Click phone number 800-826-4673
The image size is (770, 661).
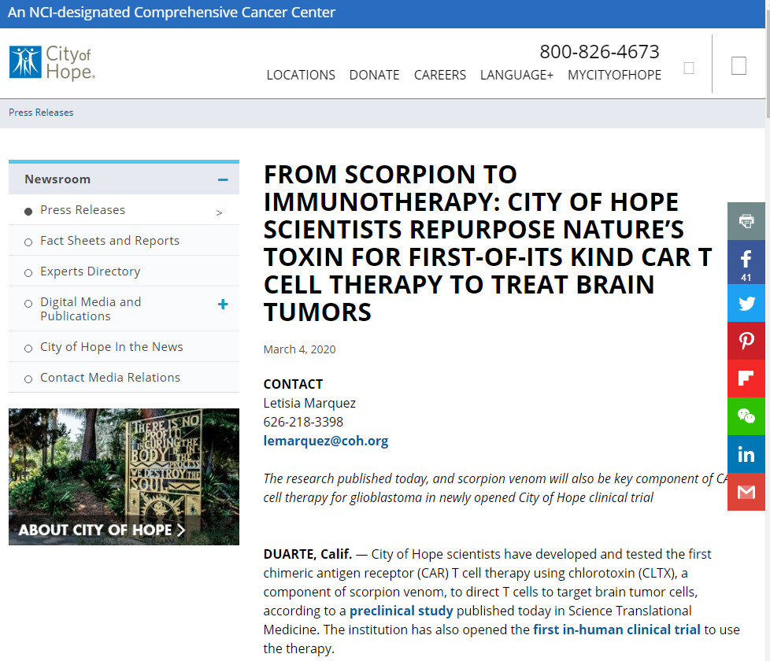(x=599, y=51)
